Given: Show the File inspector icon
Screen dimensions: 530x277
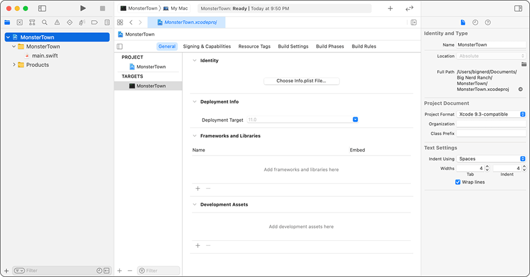Looking at the screenshot, I should coord(463,22).
